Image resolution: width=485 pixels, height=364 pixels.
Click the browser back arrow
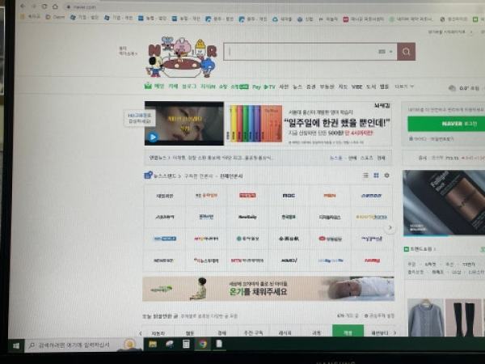tap(23, 6)
